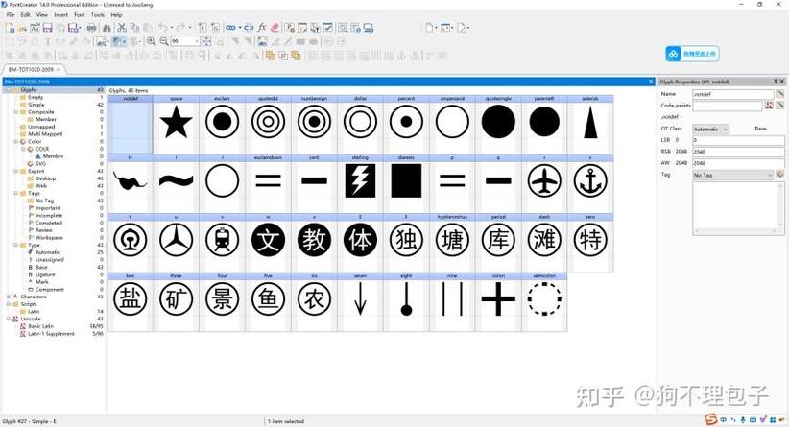Open the Help menu
The image size is (789, 427).
pyautogui.click(x=116, y=15)
